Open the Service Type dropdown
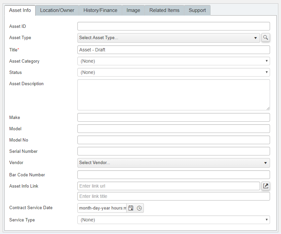The height and width of the screenshot is (234, 281). click(x=174, y=220)
